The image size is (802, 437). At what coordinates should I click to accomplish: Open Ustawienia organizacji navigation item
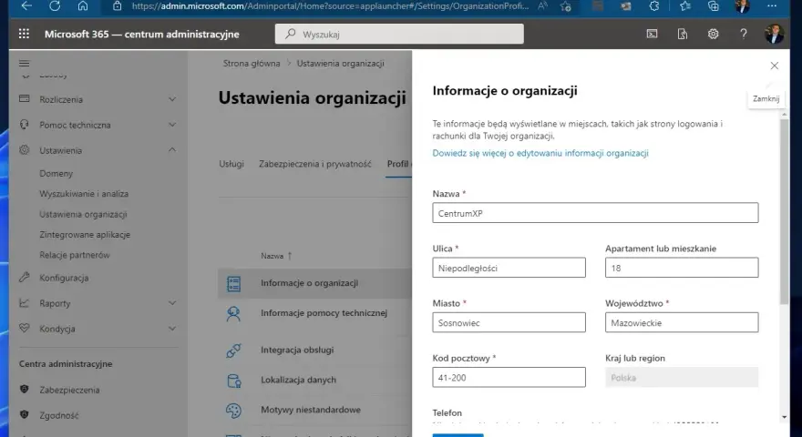83,214
